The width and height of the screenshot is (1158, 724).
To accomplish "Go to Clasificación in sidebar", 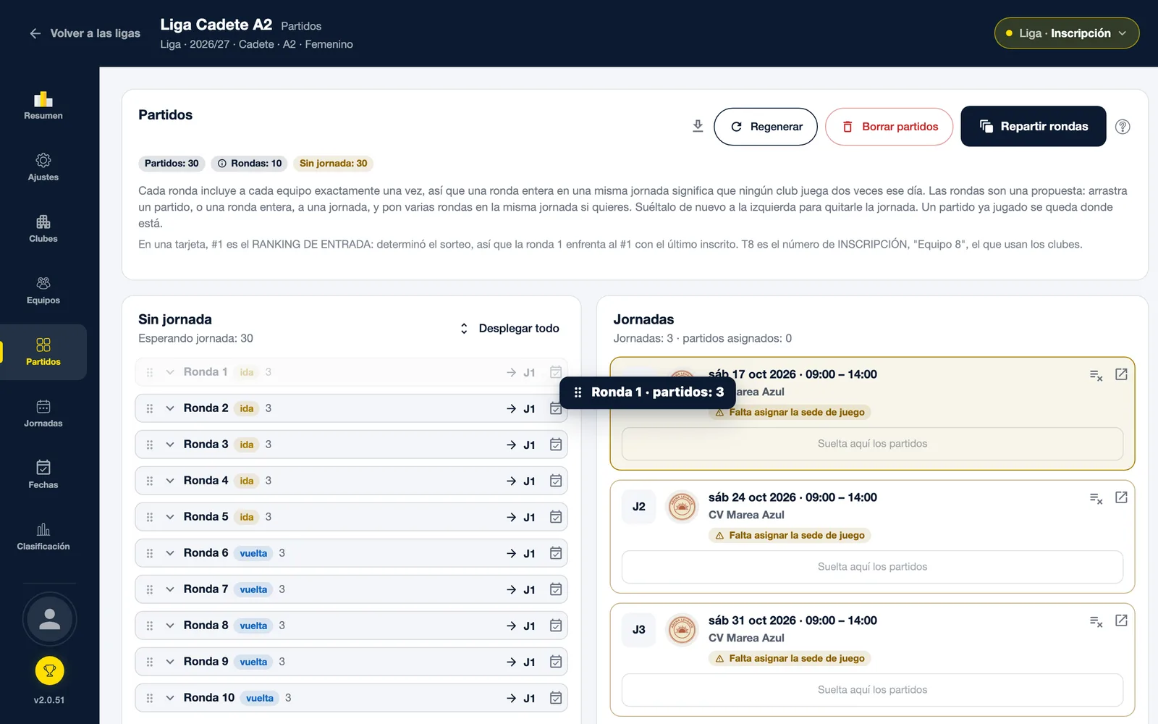I will tap(43, 537).
